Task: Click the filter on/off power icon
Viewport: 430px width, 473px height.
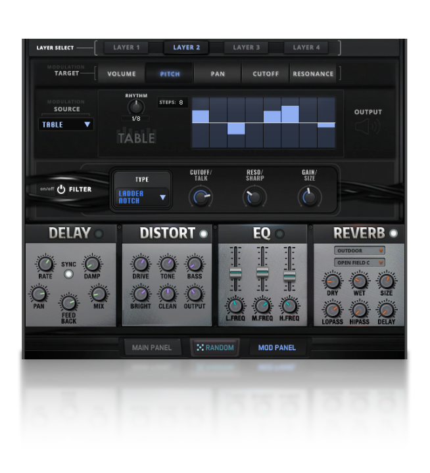Action: [x=61, y=189]
